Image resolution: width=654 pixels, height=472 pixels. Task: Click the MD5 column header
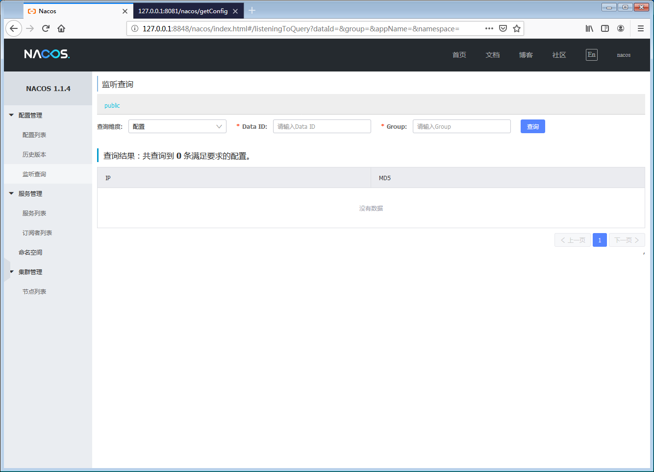click(508, 178)
